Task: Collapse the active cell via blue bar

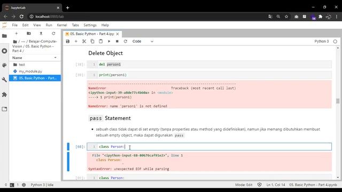Action: point(68,147)
